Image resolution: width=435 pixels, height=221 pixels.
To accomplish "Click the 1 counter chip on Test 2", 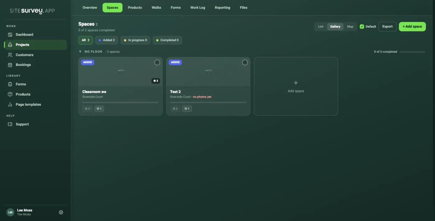I will 187,109.
